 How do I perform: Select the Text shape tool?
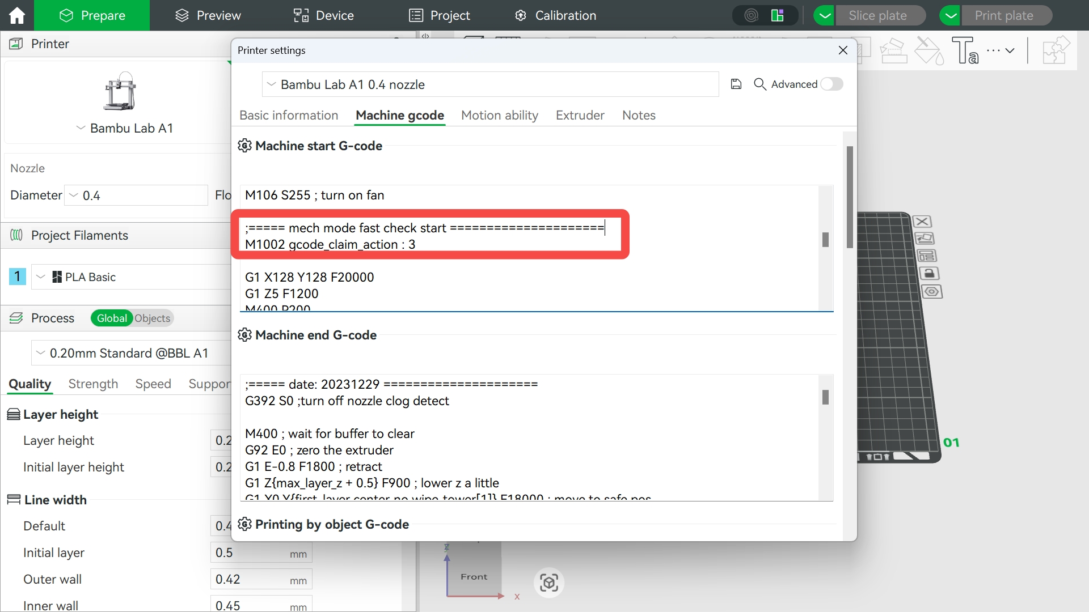[x=965, y=50]
